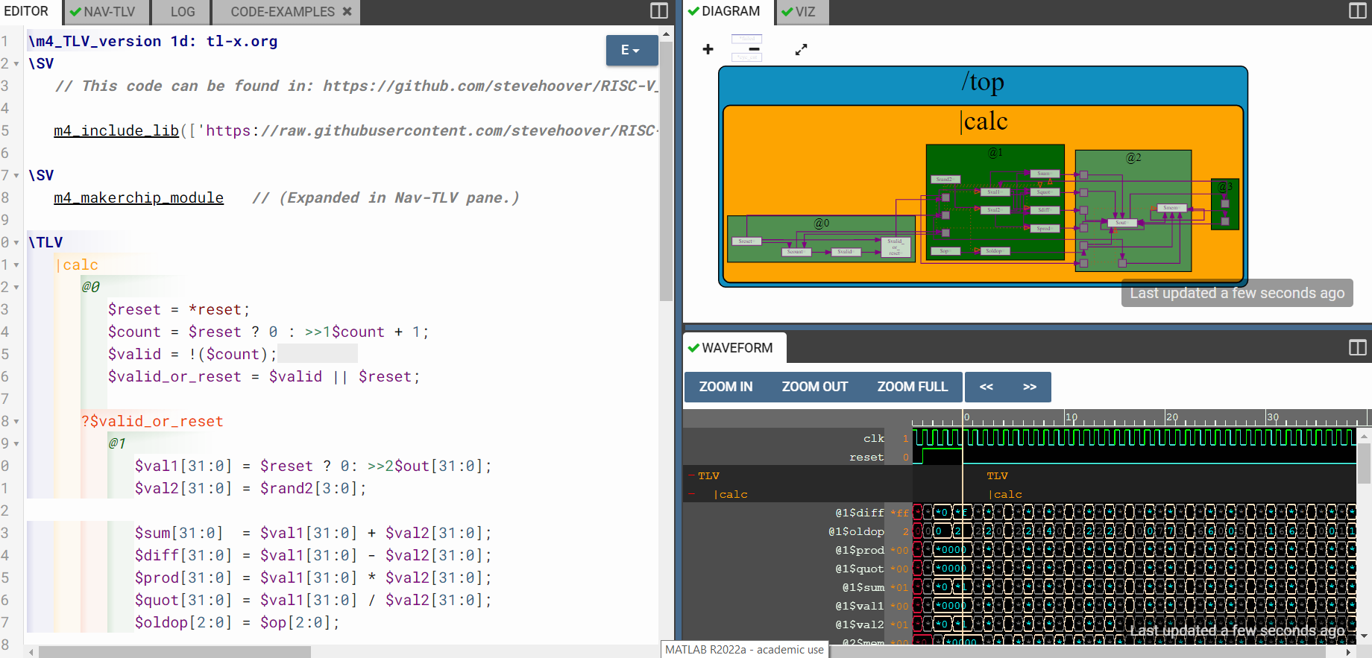Collapse the @0 stage fold arrow
The image size is (1372, 658).
point(16,288)
